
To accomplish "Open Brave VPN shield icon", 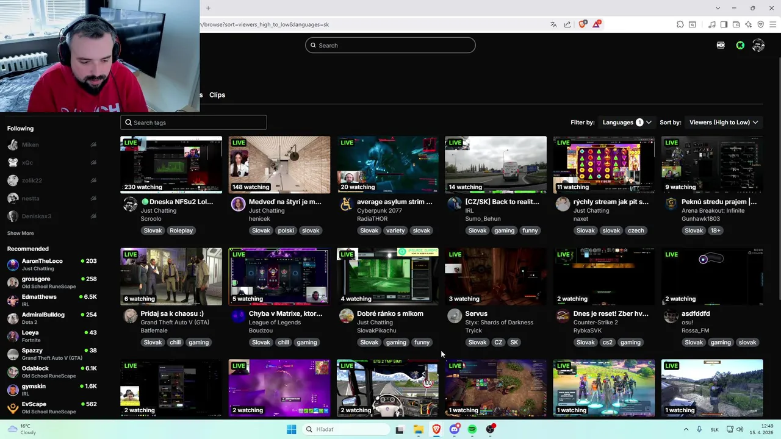I will [x=761, y=24].
